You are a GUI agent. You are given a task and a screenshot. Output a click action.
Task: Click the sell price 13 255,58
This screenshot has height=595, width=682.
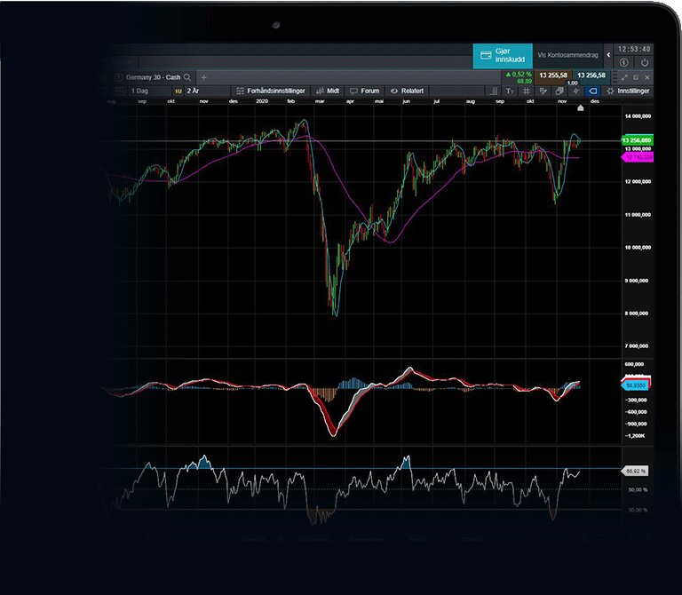point(553,75)
